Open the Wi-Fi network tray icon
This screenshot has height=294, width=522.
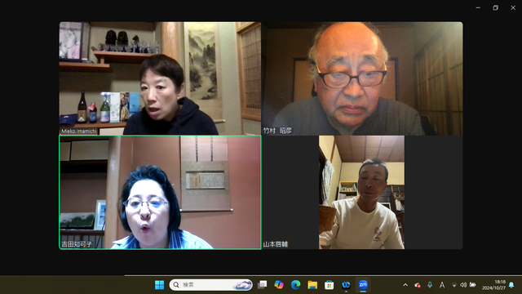pos(454,285)
